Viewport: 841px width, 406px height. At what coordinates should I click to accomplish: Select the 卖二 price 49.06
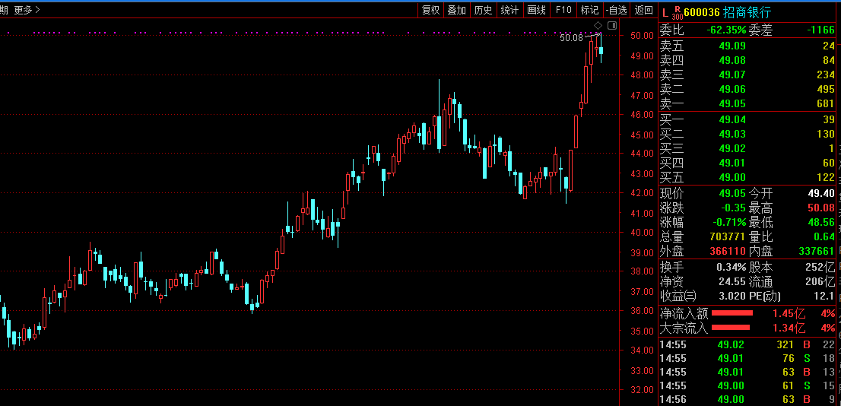[732, 89]
